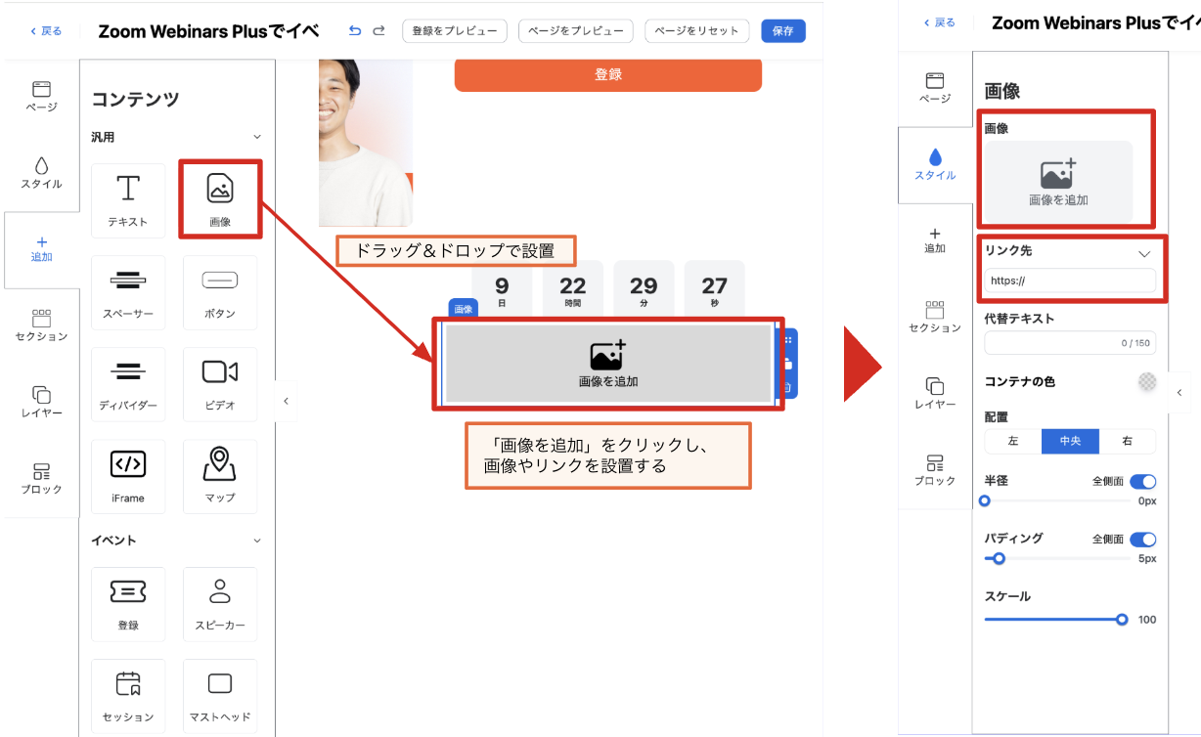
Task: Open 追加 tab in the right panel sidebar
Action: [x=935, y=240]
